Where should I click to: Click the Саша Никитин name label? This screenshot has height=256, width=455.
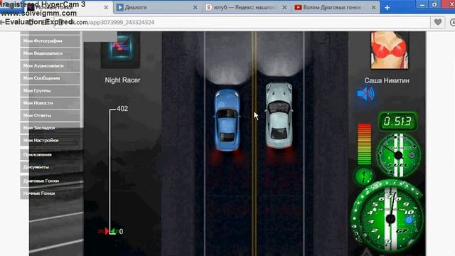click(387, 80)
